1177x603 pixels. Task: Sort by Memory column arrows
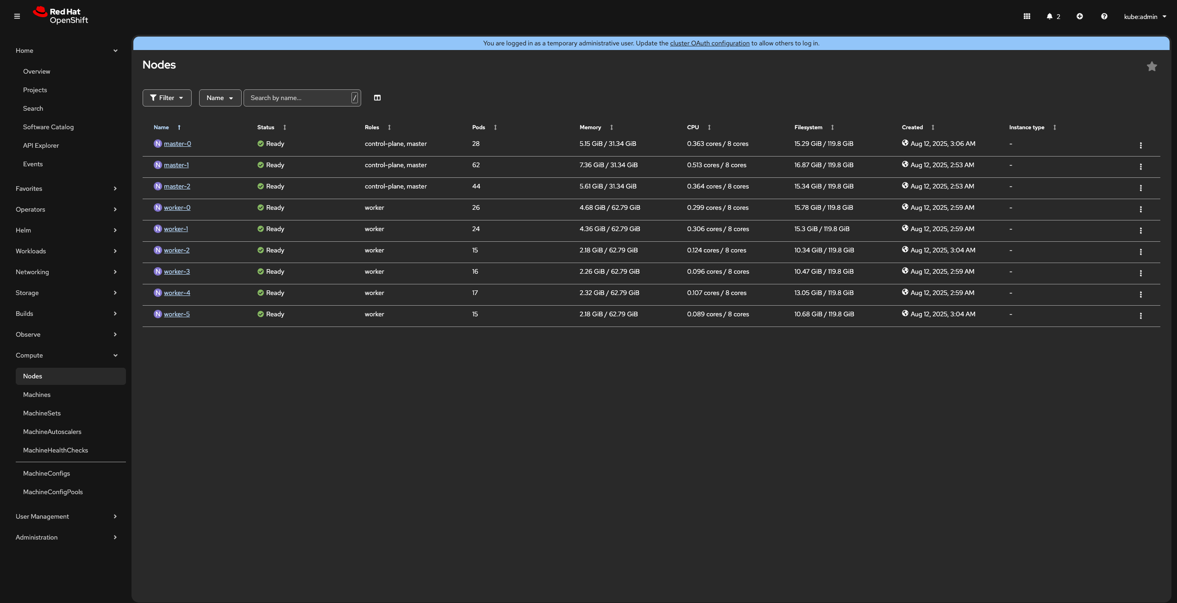coord(611,127)
